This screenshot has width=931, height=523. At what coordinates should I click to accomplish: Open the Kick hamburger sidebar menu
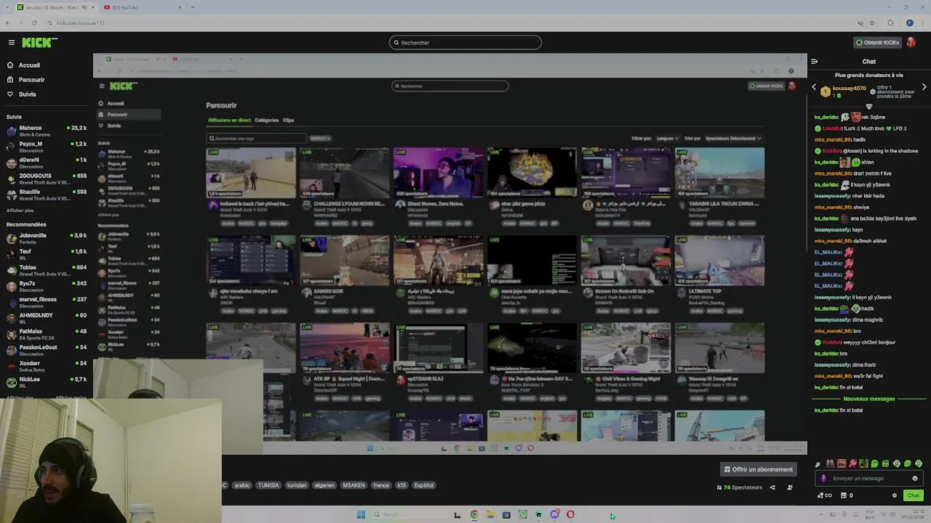11,43
